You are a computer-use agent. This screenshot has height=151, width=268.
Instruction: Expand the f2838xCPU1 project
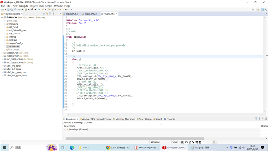click(x=2, y=53)
